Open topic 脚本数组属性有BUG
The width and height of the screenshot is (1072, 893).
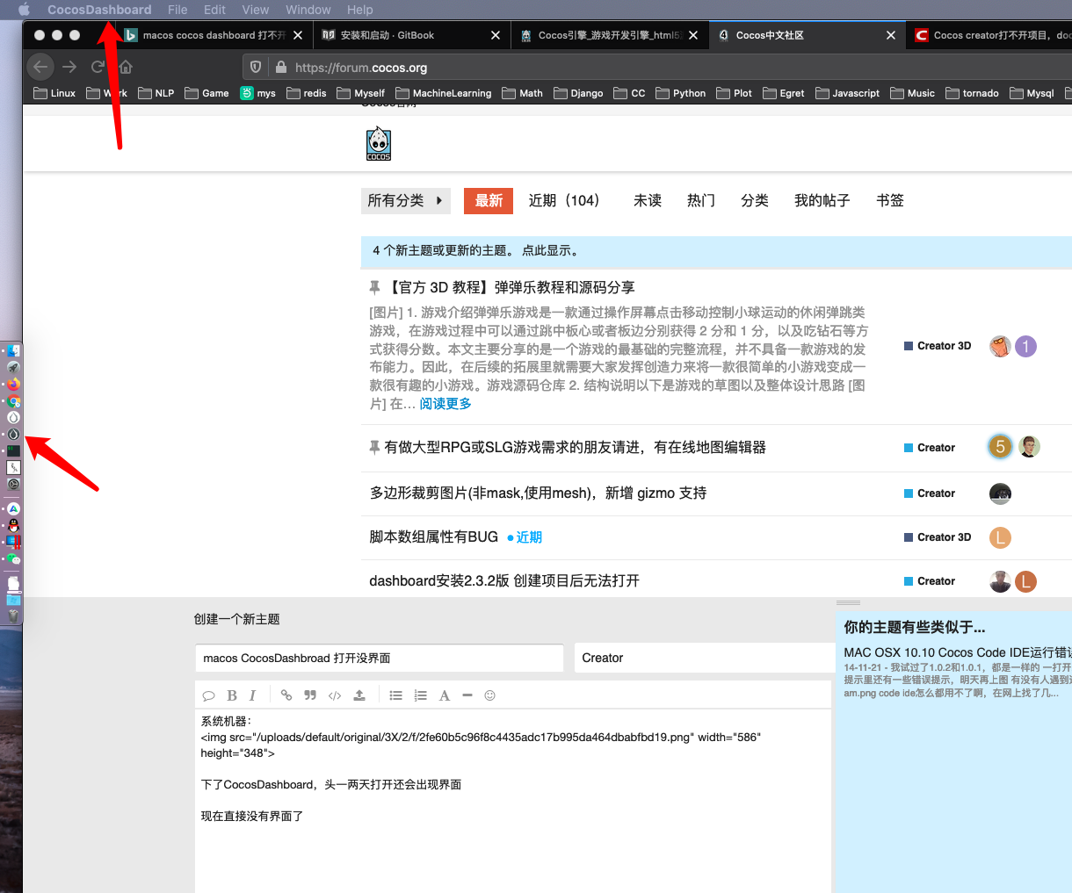coord(434,537)
